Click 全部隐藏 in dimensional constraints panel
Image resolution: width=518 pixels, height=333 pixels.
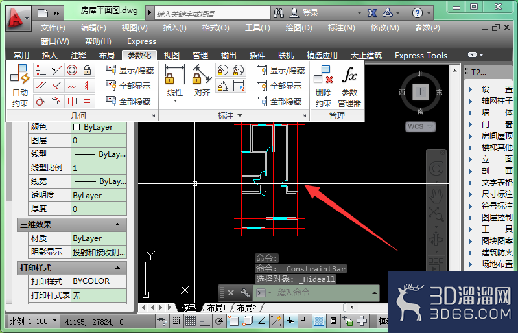coord(279,101)
